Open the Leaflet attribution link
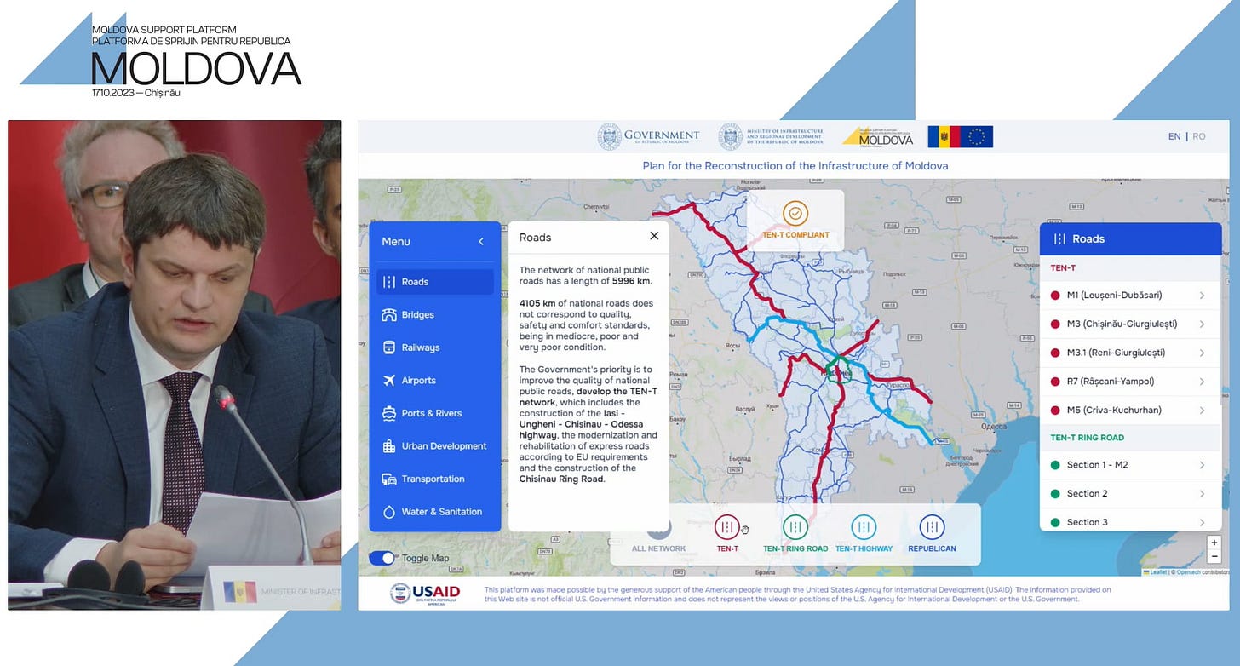Image resolution: width=1240 pixels, height=666 pixels. click(1157, 572)
